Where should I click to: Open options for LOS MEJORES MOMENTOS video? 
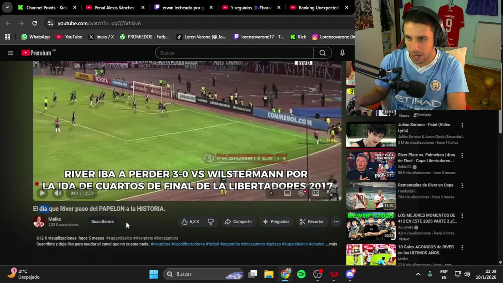coord(462,216)
